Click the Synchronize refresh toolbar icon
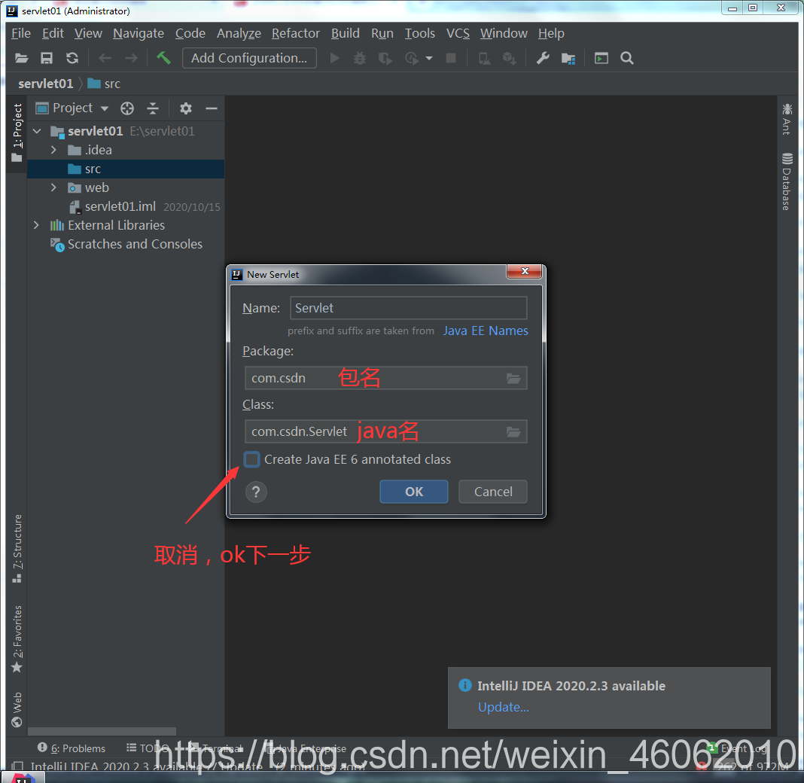Image resolution: width=804 pixels, height=783 pixels. coord(72,58)
